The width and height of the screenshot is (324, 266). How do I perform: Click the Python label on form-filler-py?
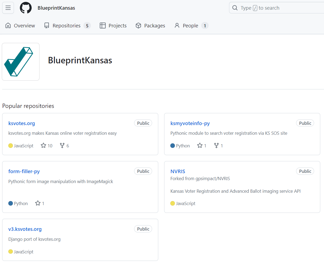click(21, 203)
